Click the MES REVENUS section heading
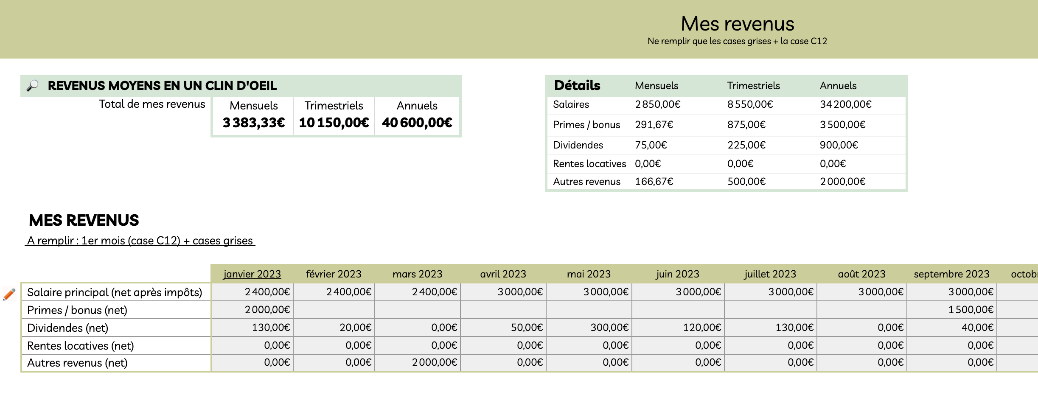 84,220
